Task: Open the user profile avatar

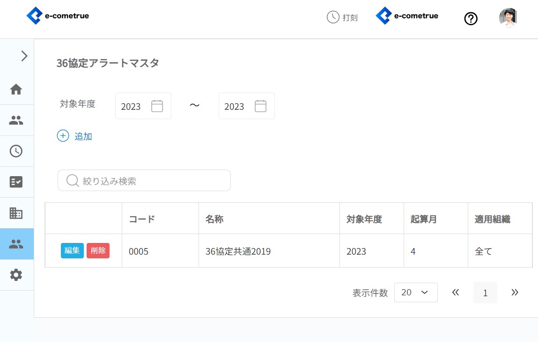Action: (x=508, y=18)
